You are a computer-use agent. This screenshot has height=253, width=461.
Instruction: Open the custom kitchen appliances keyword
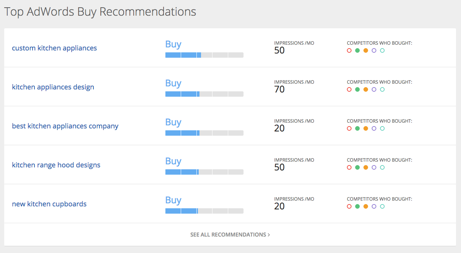pos(54,48)
